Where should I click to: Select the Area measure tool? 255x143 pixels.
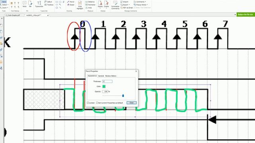click(88, 8)
